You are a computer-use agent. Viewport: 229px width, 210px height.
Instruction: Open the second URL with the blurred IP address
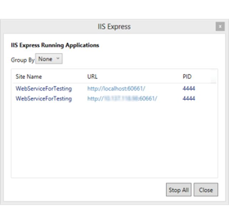122,99
